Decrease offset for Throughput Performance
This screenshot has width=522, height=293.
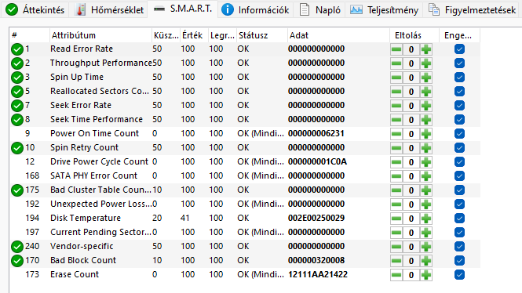pyautogui.click(x=396, y=63)
